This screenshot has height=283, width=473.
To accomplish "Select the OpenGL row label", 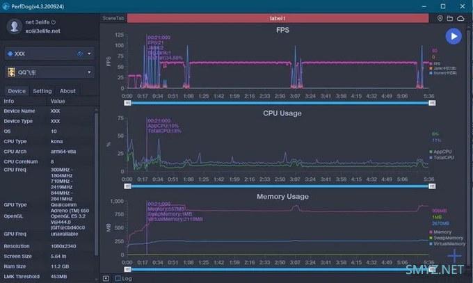I will coord(13,216).
